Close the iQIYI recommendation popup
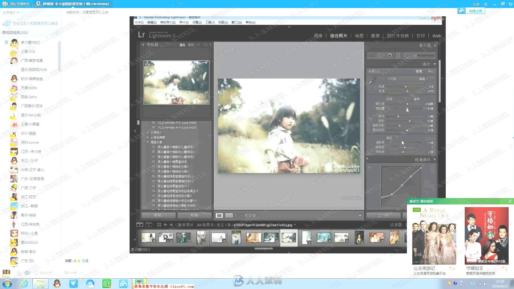This screenshot has height=289, width=514. pos(510,201)
